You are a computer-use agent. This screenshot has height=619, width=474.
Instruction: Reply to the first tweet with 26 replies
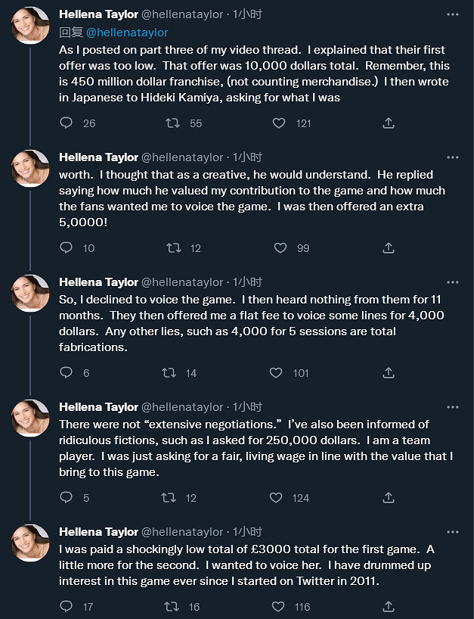pyautogui.click(x=67, y=123)
